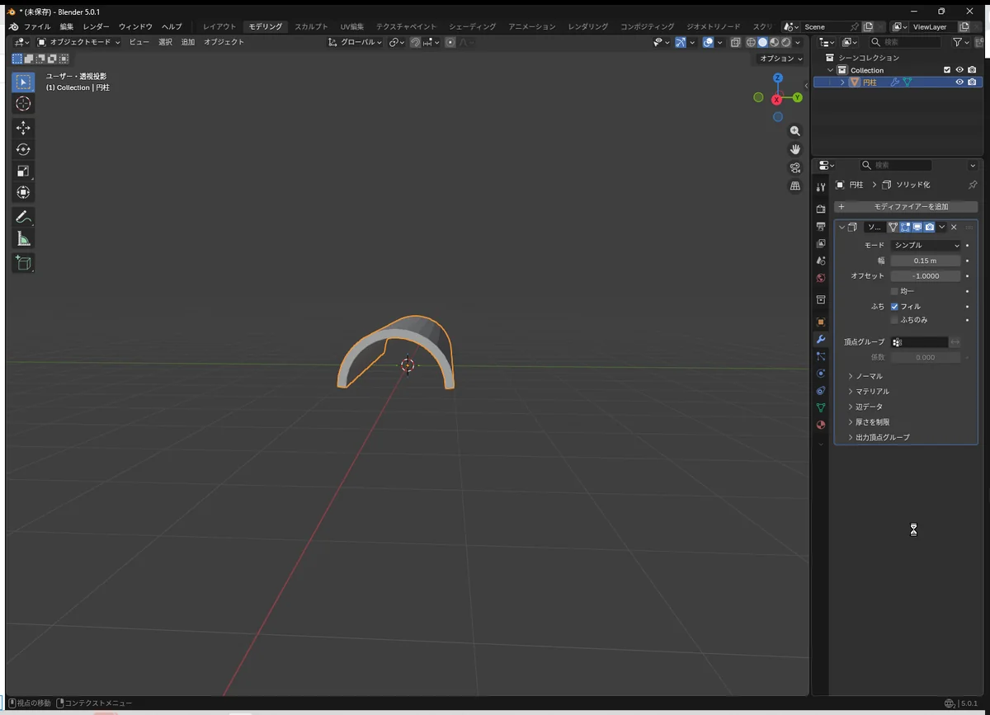This screenshot has height=715, width=990.
Task: Click the モディファイアーを追加 button
Action: click(x=906, y=207)
